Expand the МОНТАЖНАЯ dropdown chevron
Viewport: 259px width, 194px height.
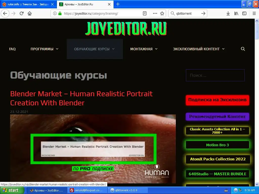tap(156, 49)
